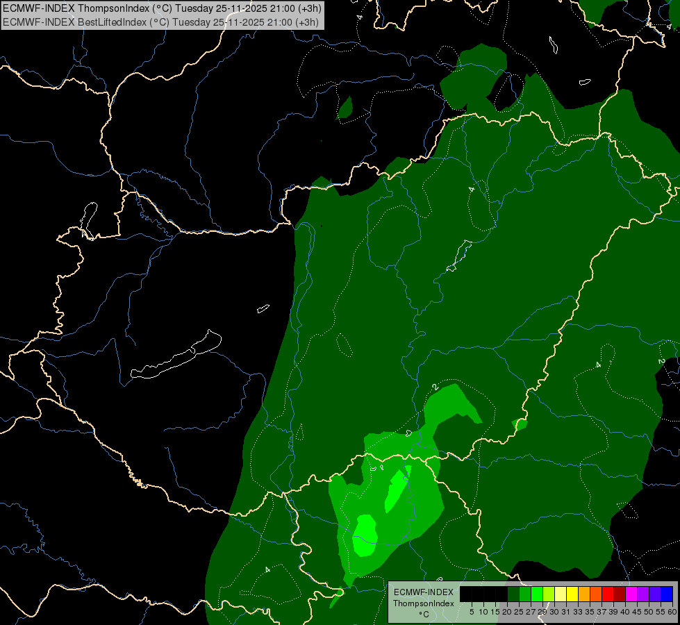Screen dimensions: 680x625
Task: Select the dark red 39–40 legend swatch
Action: click(620, 594)
